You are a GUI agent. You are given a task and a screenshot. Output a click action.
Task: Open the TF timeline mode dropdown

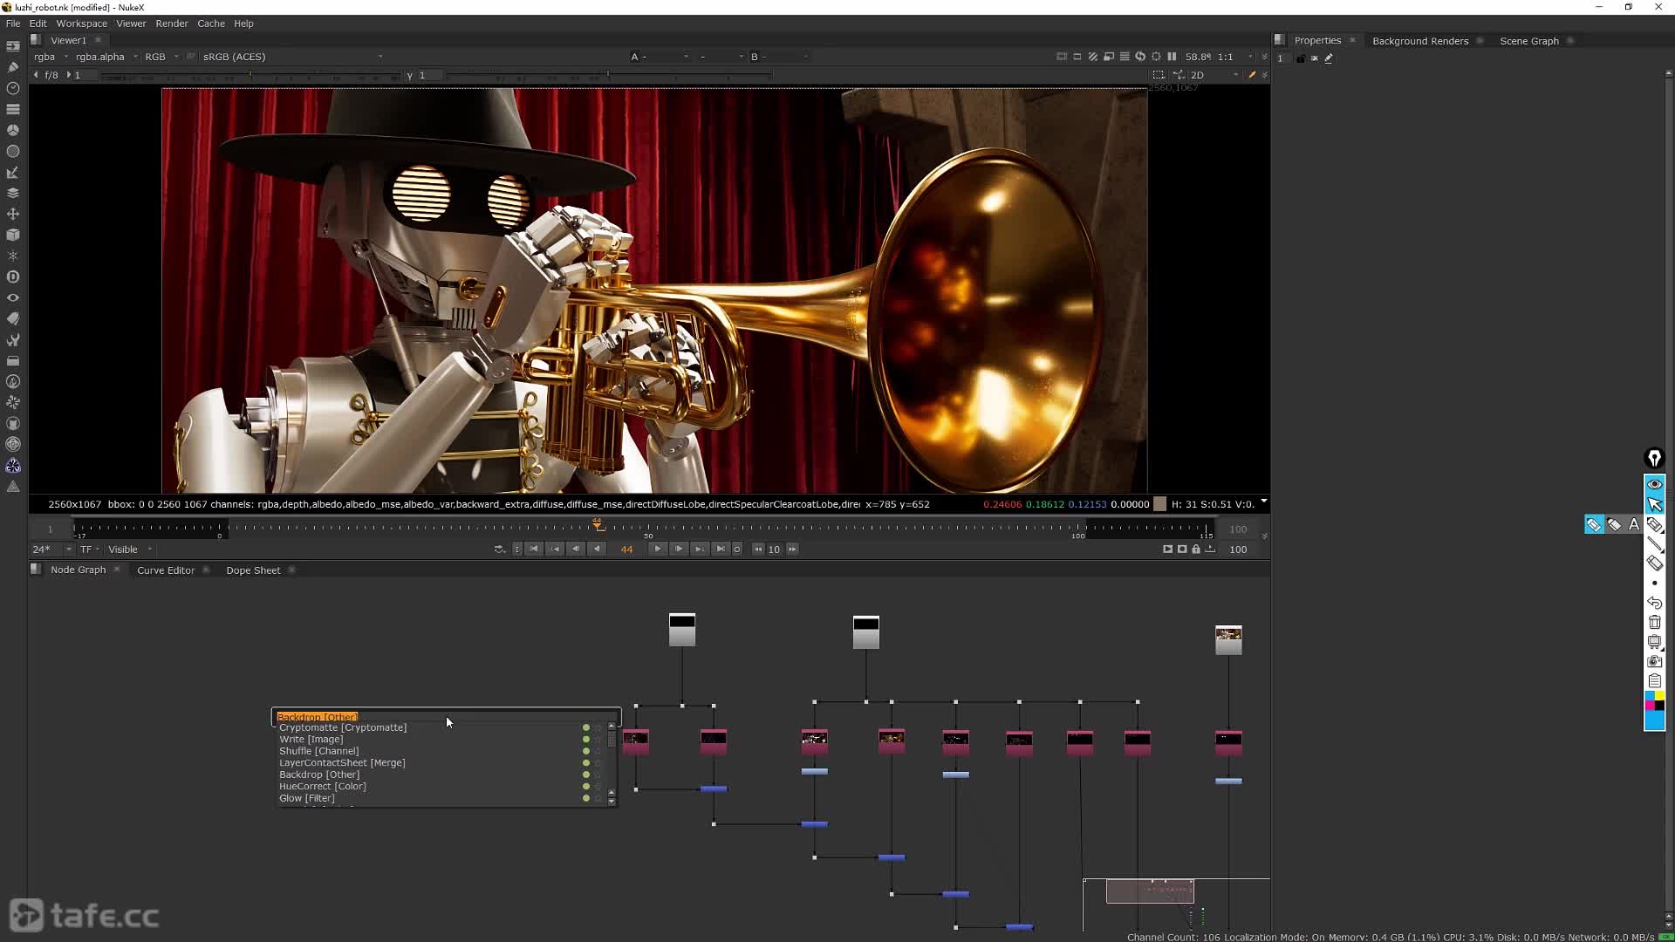tap(90, 549)
